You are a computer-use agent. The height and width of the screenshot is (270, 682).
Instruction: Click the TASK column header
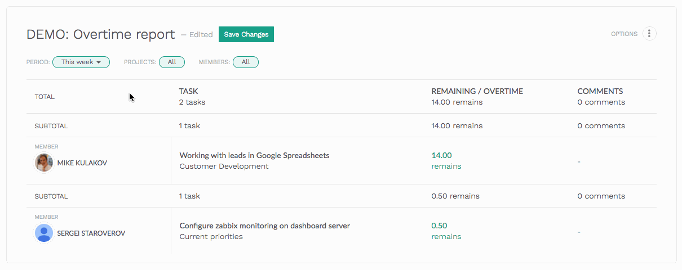point(188,91)
